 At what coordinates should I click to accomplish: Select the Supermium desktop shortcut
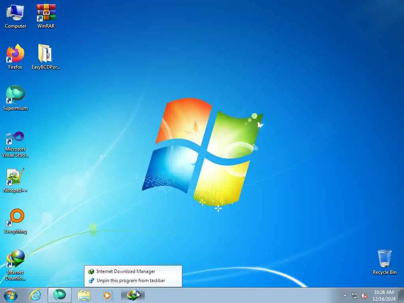[15, 98]
